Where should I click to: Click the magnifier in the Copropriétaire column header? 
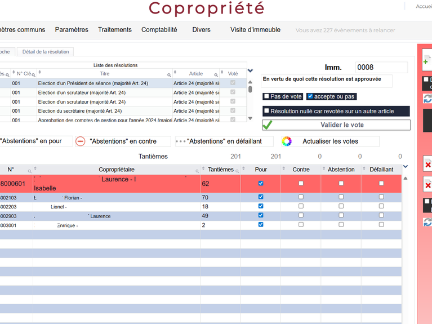pyautogui.click(x=197, y=171)
